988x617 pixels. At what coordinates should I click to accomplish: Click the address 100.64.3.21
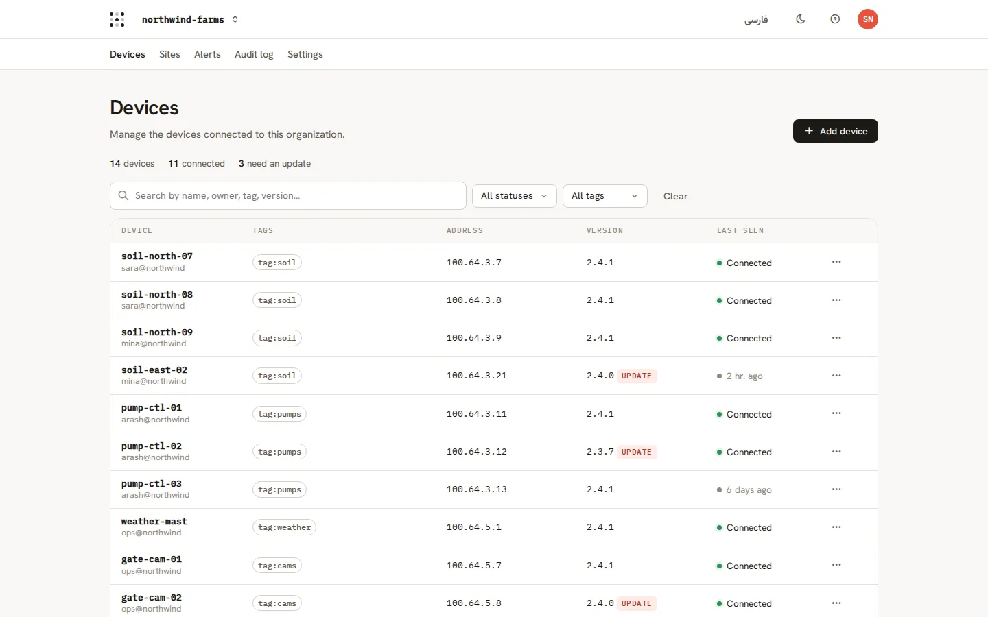point(477,376)
